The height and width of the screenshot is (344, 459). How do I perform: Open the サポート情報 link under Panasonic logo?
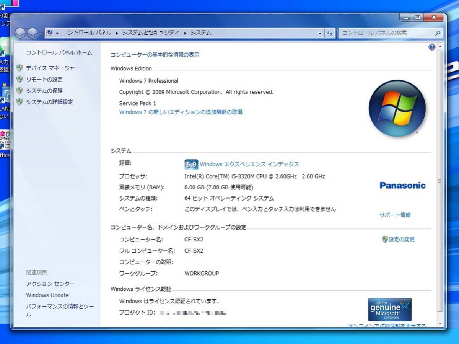(395, 215)
